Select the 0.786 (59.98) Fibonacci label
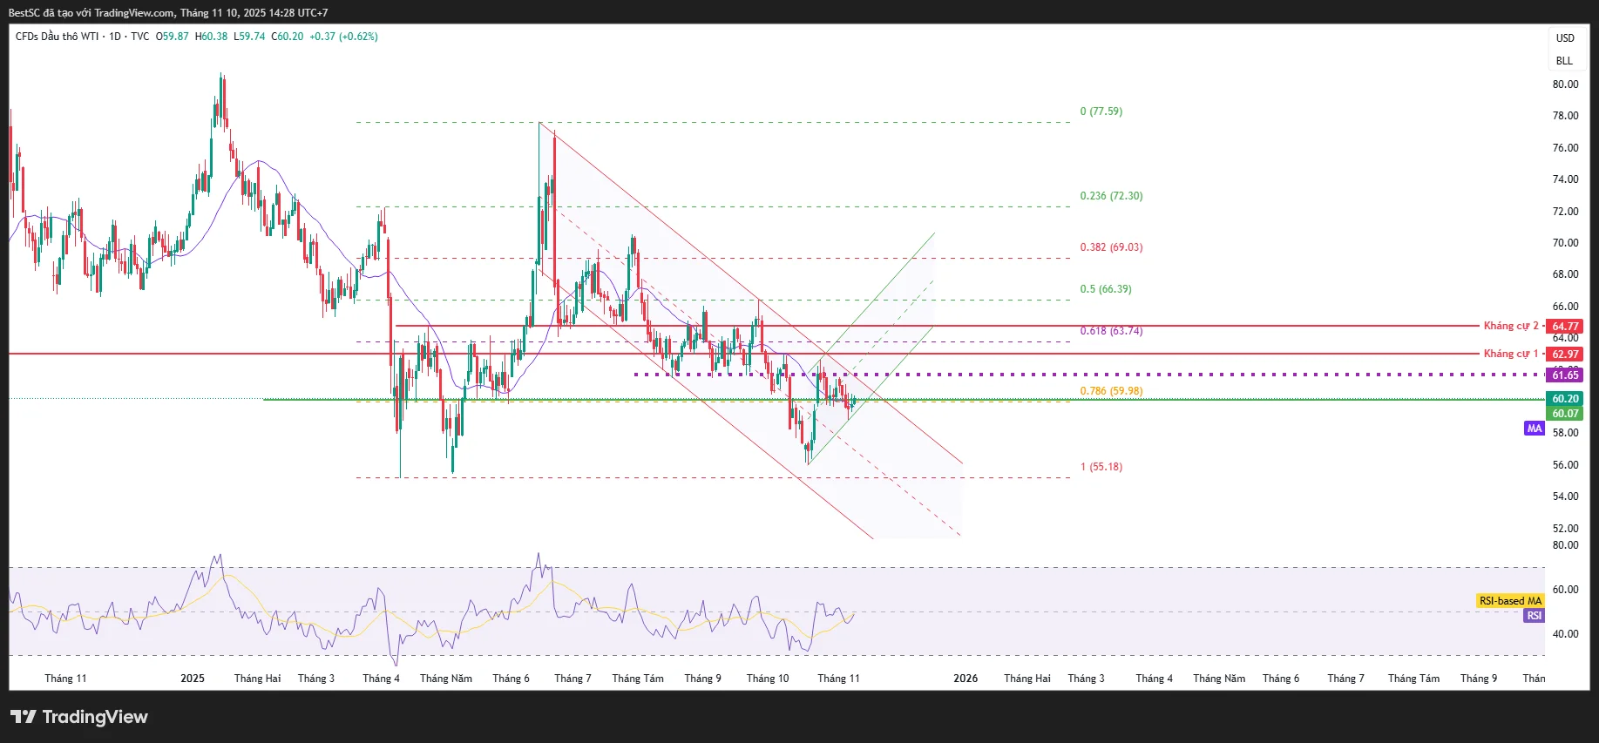The height and width of the screenshot is (743, 1599). click(x=1111, y=391)
